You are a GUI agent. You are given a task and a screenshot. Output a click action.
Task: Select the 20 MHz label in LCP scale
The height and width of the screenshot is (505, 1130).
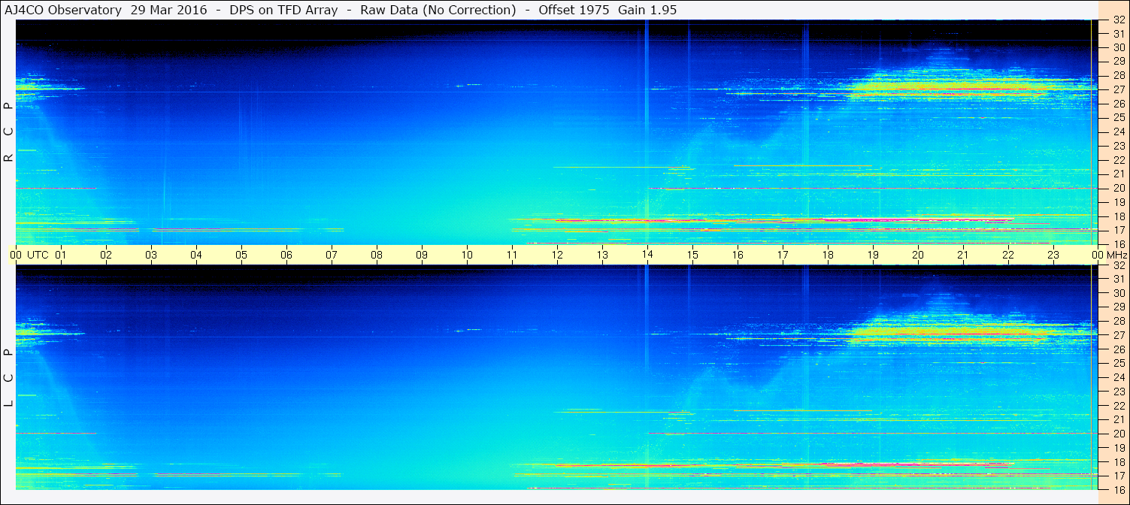click(x=1118, y=434)
